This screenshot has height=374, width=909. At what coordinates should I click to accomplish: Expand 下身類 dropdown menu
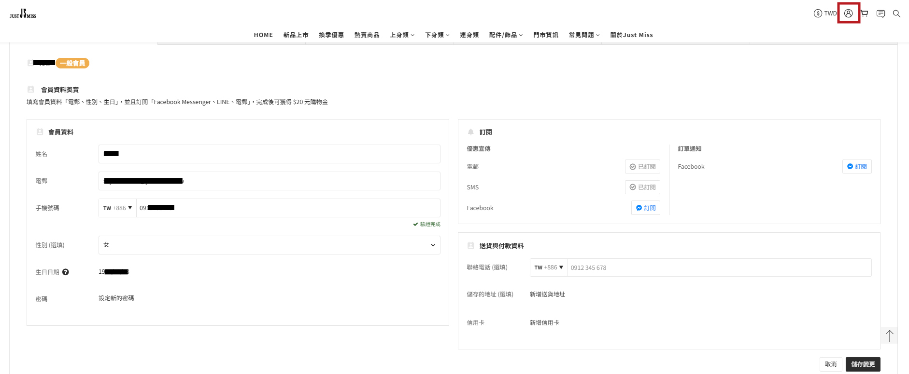[x=438, y=35]
